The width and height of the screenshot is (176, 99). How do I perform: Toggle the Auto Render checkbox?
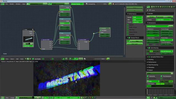coord(53,59)
